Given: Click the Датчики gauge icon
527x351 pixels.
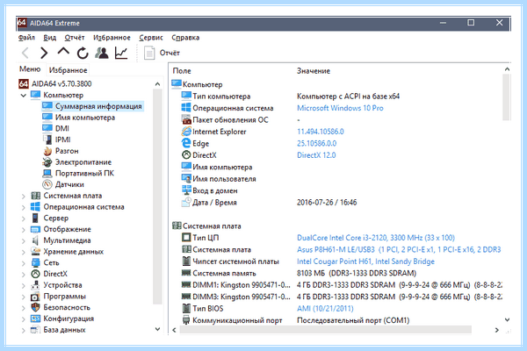Looking at the screenshot, I should click(x=47, y=184).
